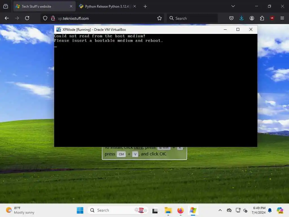Bookmark this page with the star
Viewport: 289px width, 217px height.
(x=159, y=18)
